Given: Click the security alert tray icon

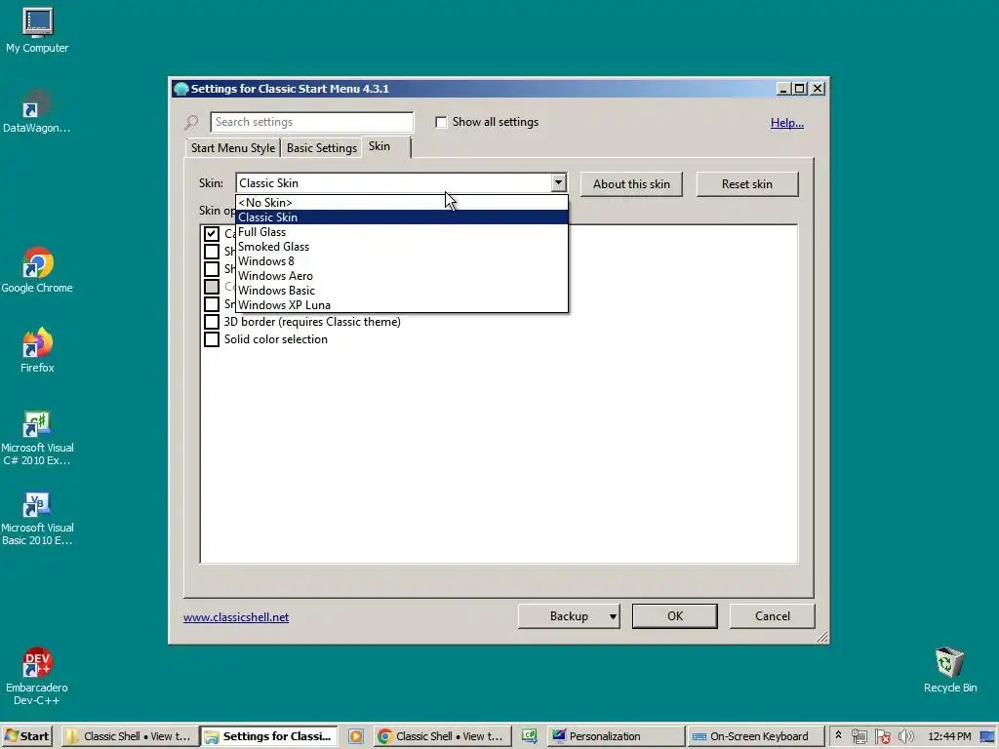Looking at the screenshot, I should point(882,736).
